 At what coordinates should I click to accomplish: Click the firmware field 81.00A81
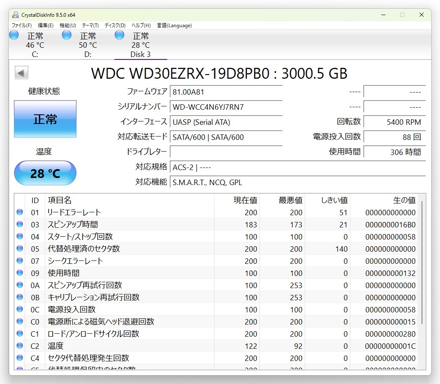(x=226, y=92)
